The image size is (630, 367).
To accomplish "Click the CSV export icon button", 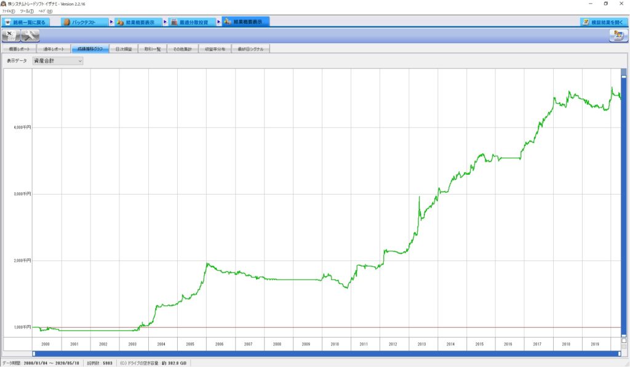I will 10,35.
